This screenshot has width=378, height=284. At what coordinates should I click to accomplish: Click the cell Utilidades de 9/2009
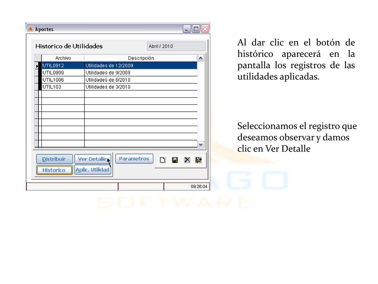tap(141, 73)
